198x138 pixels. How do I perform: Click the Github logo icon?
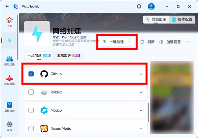coord(44,74)
